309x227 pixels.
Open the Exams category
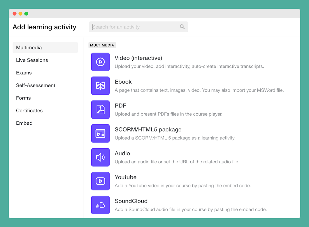point(24,73)
